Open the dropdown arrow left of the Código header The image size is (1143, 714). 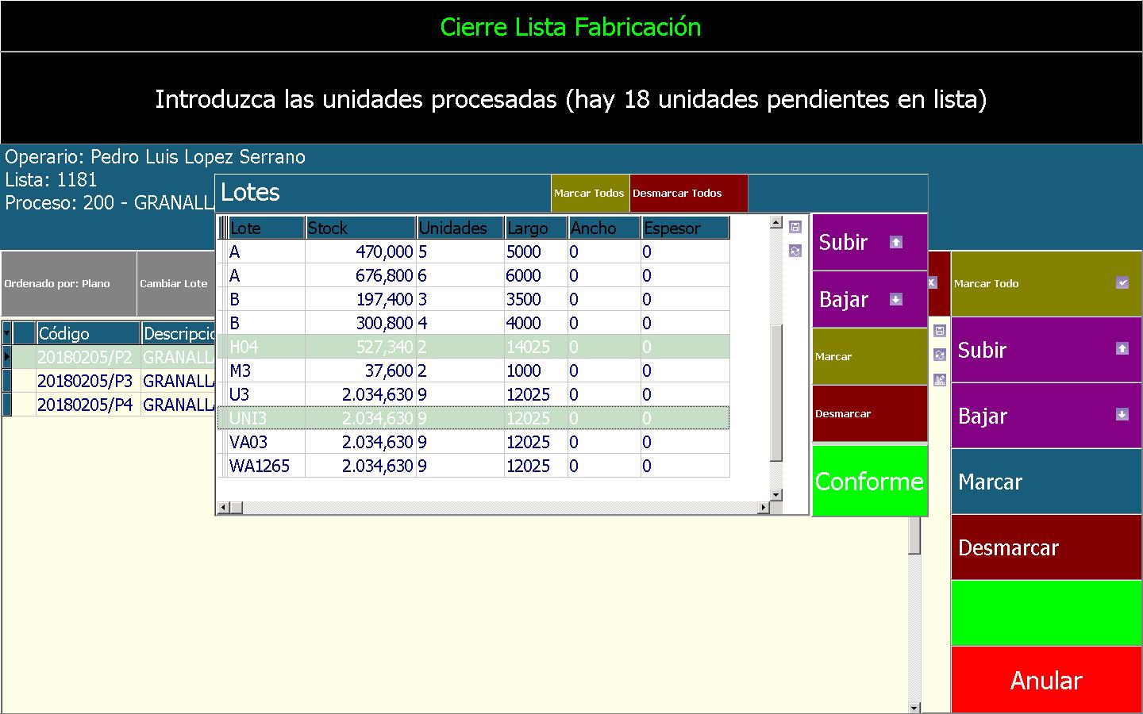[7, 333]
